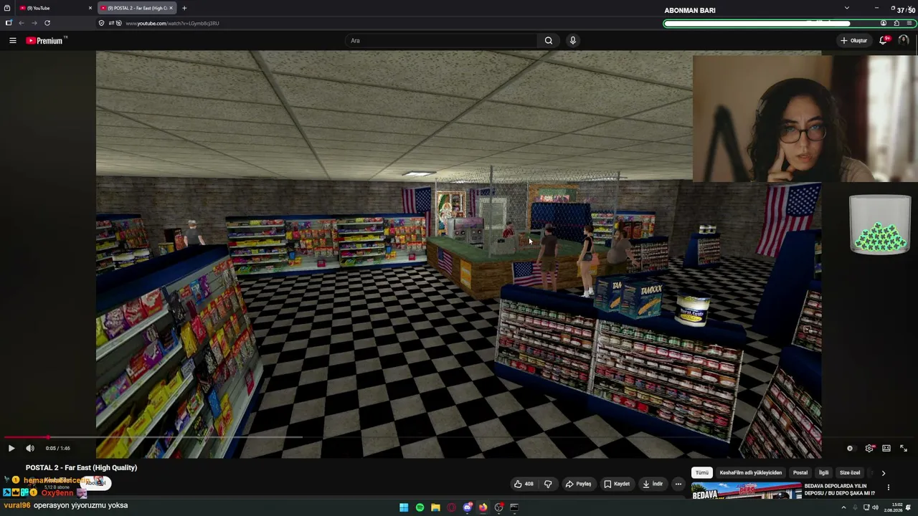Open Firefox from the taskbar
The width and height of the screenshot is (918, 516).
pos(483,507)
